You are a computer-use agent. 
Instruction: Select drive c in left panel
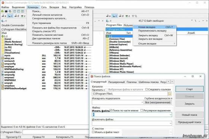coord(10,16)
